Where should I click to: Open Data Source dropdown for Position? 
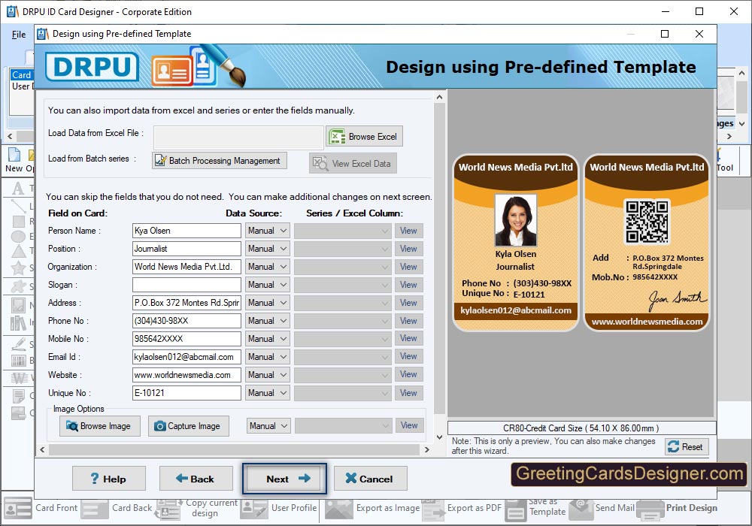click(x=267, y=249)
